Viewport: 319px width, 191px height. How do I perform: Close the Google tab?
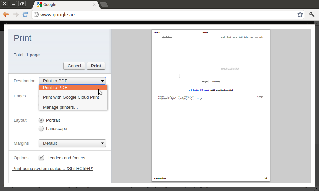94,4
